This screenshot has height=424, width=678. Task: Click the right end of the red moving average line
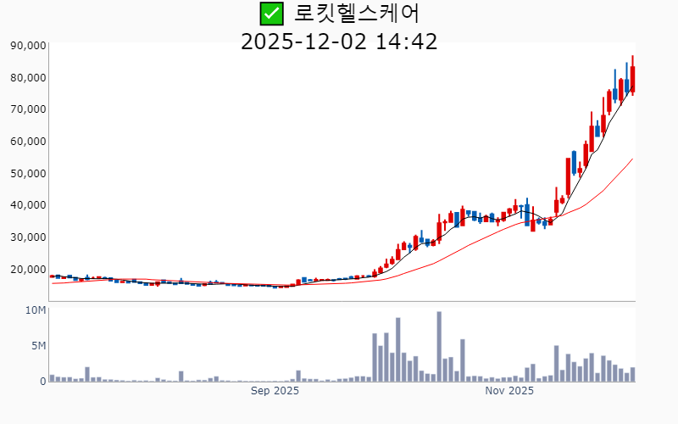point(632,159)
